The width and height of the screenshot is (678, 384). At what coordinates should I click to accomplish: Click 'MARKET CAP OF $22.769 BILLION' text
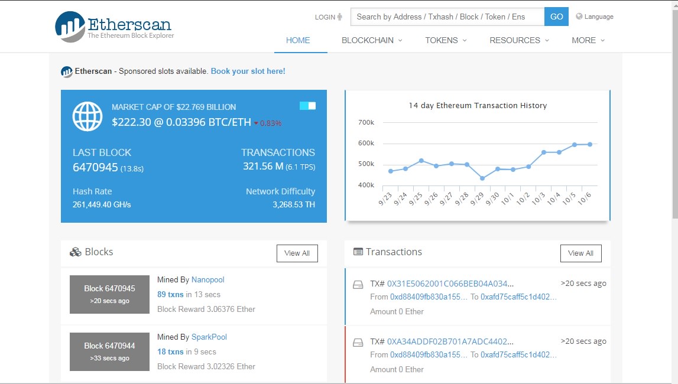174,107
